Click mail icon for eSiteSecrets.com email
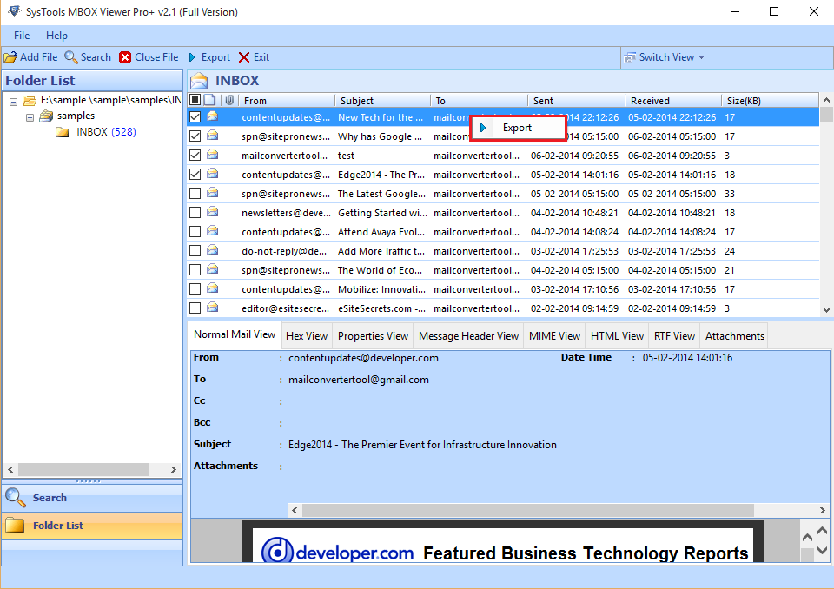Image resolution: width=834 pixels, height=589 pixels. tap(212, 308)
